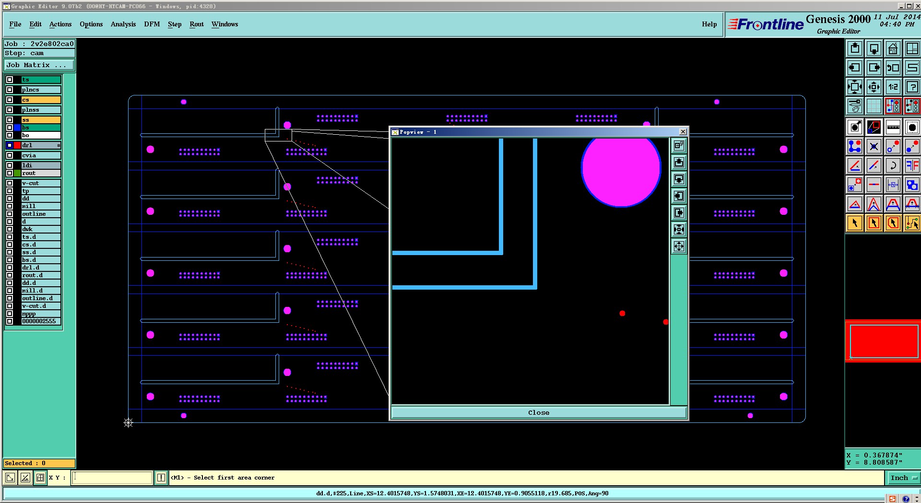Click the top icon in Popview toolbar
Viewport: 921px width, 503px height.
tap(679, 145)
